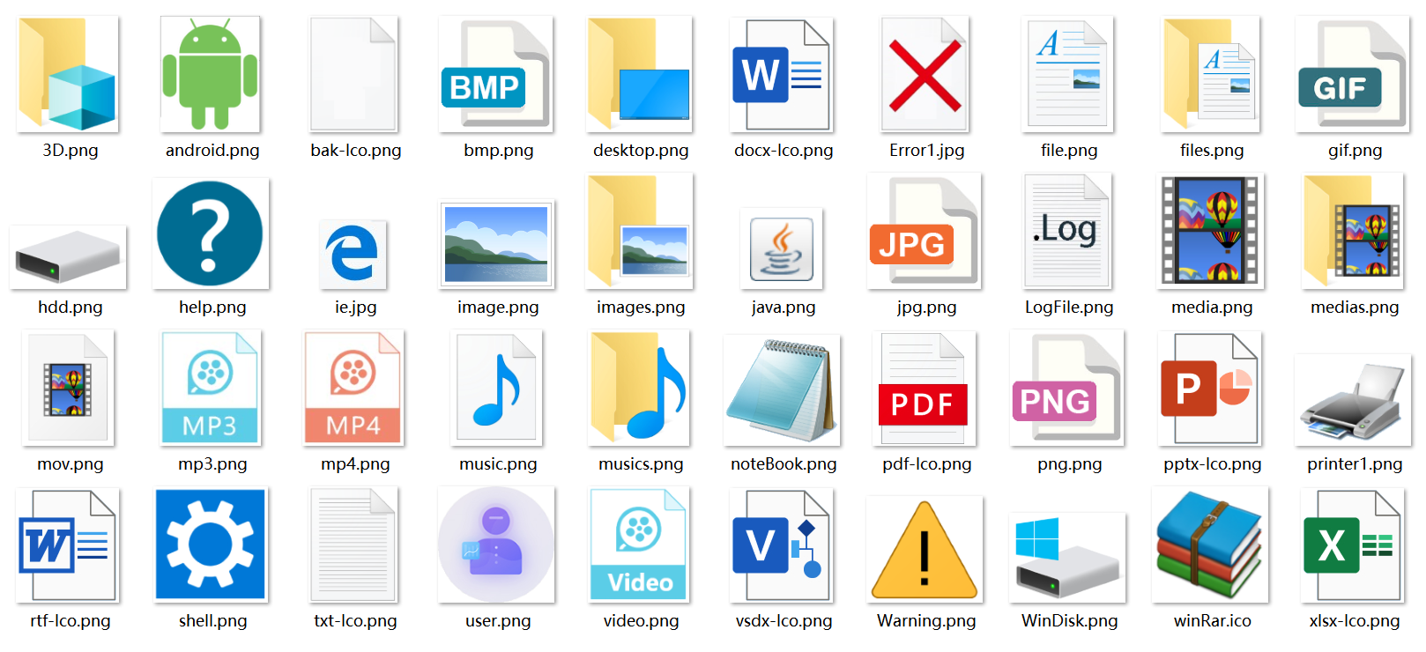Click the Internet Explorer ie.jpg icon
The height and width of the screenshot is (652, 1426).
[353, 254]
